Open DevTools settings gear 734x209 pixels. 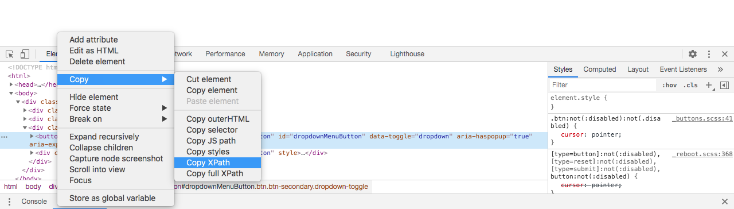pyautogui.click(x=693, y=54)
